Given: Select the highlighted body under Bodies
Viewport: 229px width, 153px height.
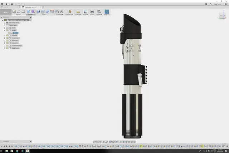Looking at the screenshot, I should tap(16, 33).
